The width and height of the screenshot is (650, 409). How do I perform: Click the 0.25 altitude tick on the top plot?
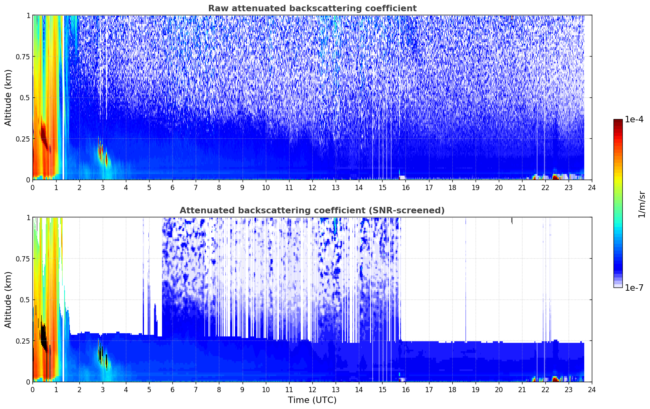23,139
